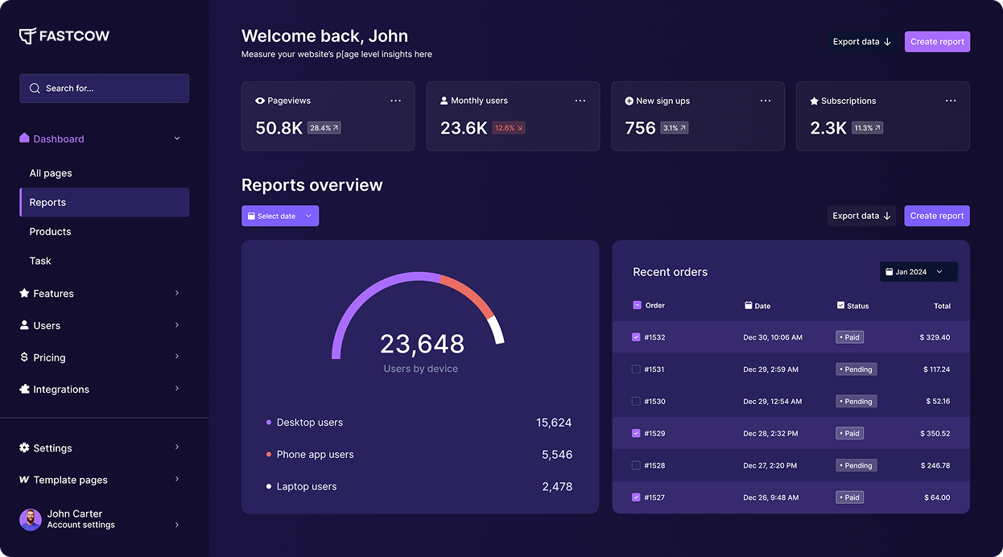1003x557 pixels.
Task: Click the Monthly users person icon
Action: click(x=444, y=100)
